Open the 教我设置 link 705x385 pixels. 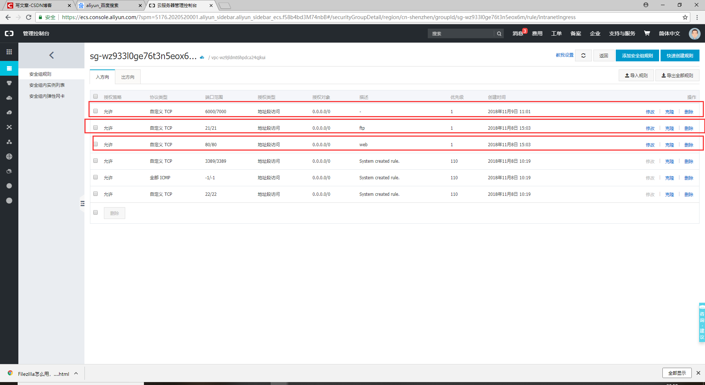564,55
